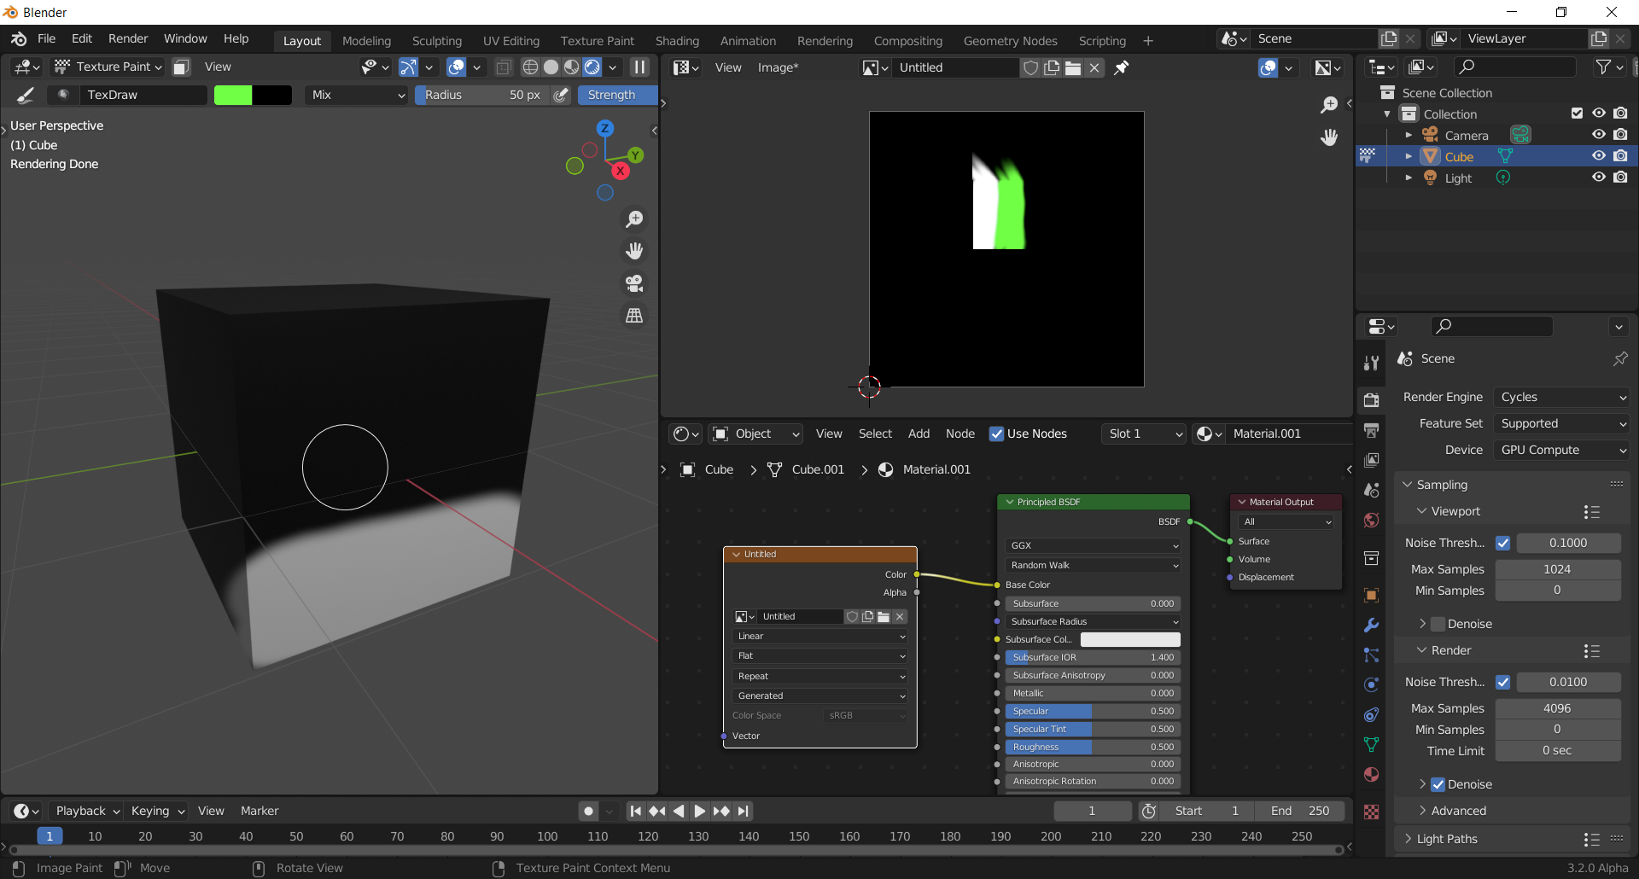Hide the Cube in viewport via eye
The image size is (1639, 879).
[1599, 156]
